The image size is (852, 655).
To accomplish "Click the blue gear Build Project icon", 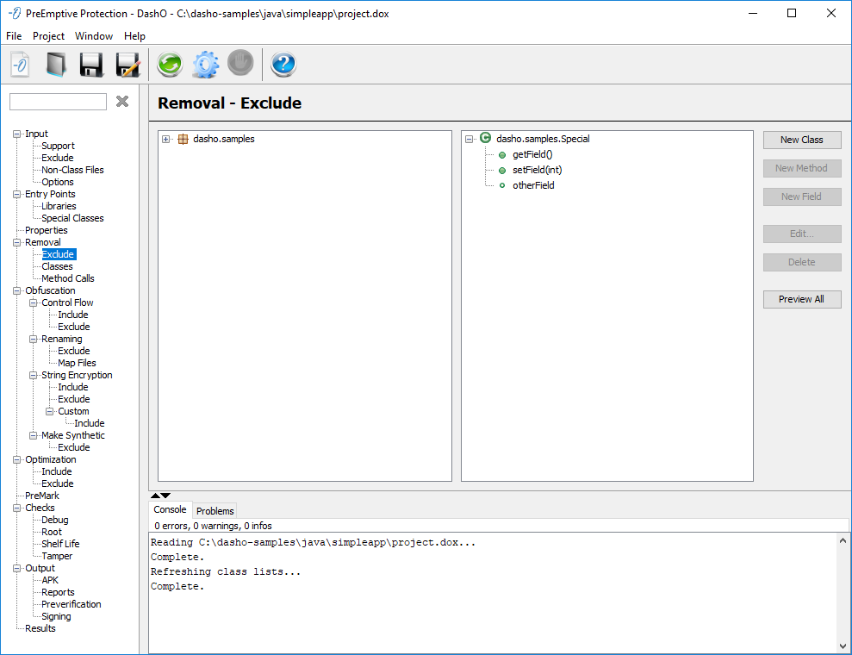I will [x=205, y=65].
